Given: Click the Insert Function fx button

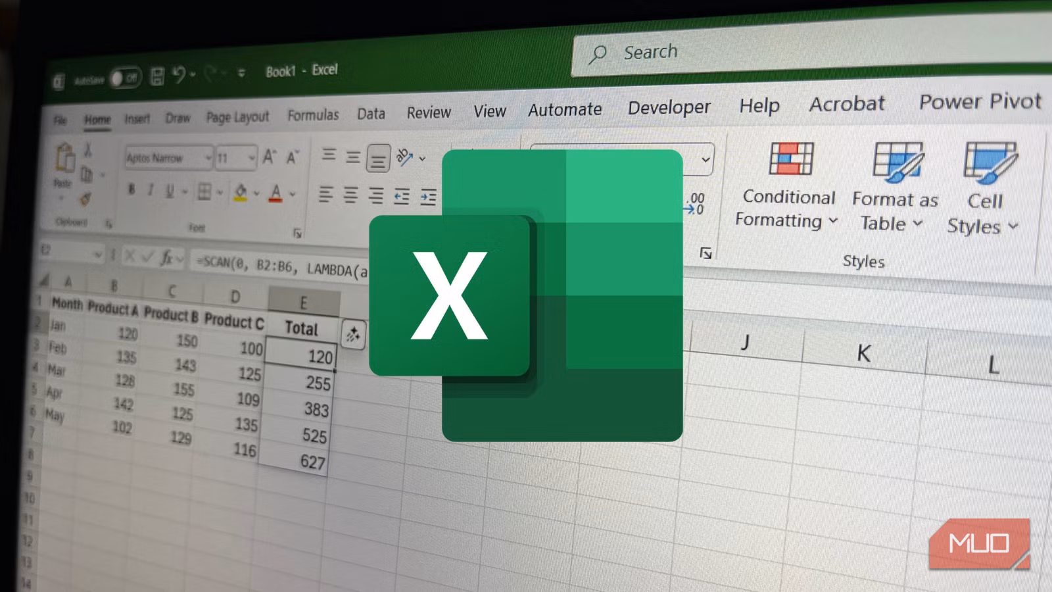Looking at the screenshot, I should pos(168,258).
